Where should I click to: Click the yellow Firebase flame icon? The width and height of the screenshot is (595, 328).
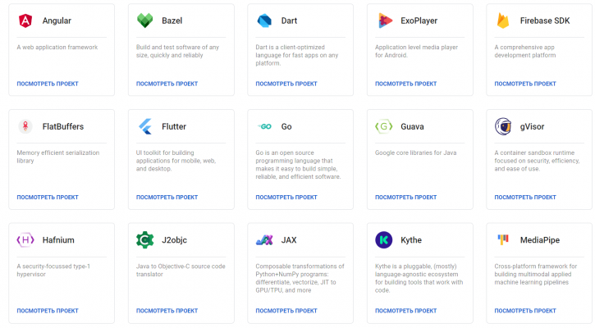point(503,20)
